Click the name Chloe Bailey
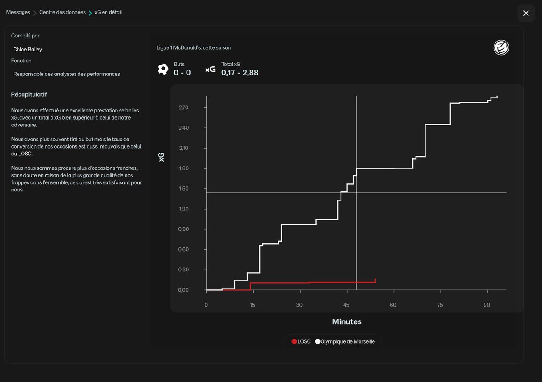542x382 pixels. coord(28,50)
